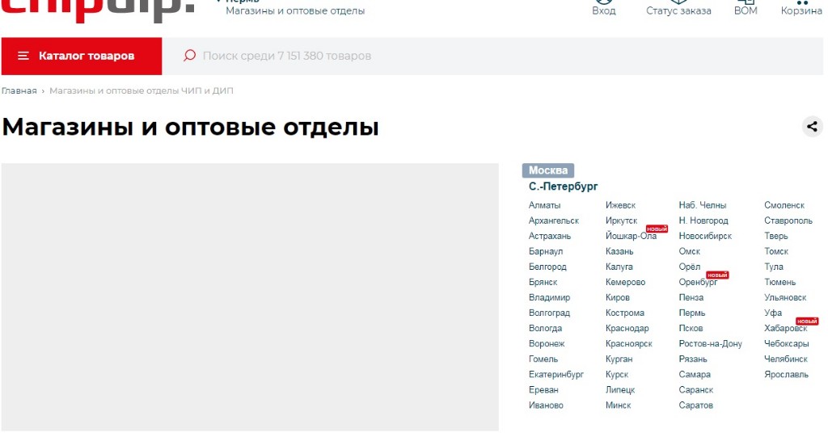Choose Калуга in city list
Image resolution: width=828 pixels, height=441 pixels.
pos(619,267)
